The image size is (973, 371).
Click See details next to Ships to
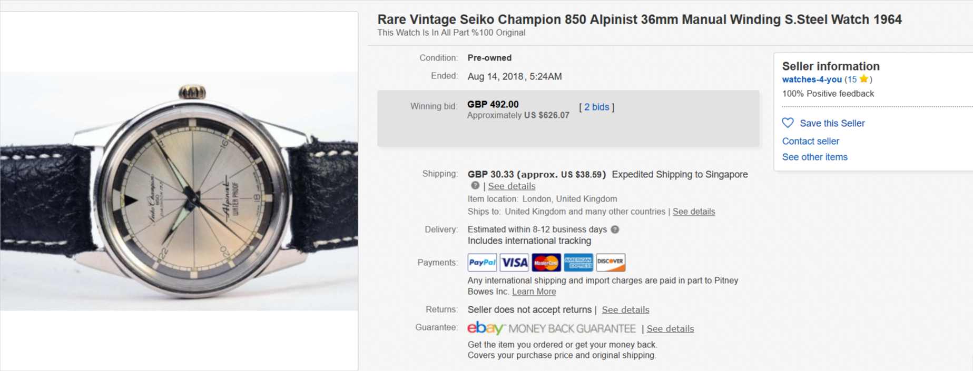click(x=694, y=212)
